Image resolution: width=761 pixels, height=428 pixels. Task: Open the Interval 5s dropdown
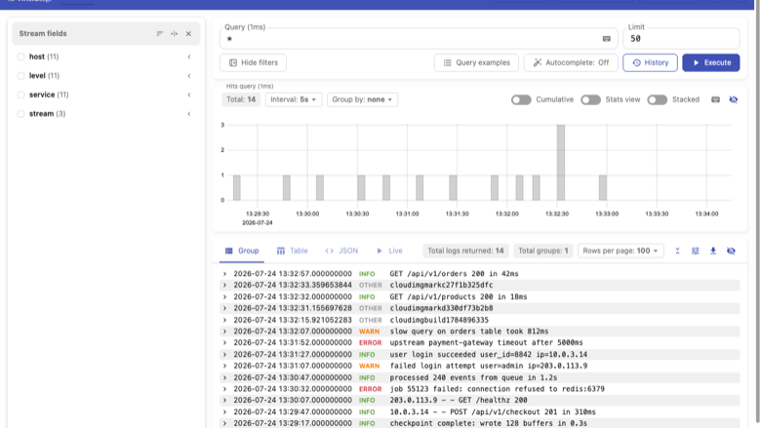[293, 99]
